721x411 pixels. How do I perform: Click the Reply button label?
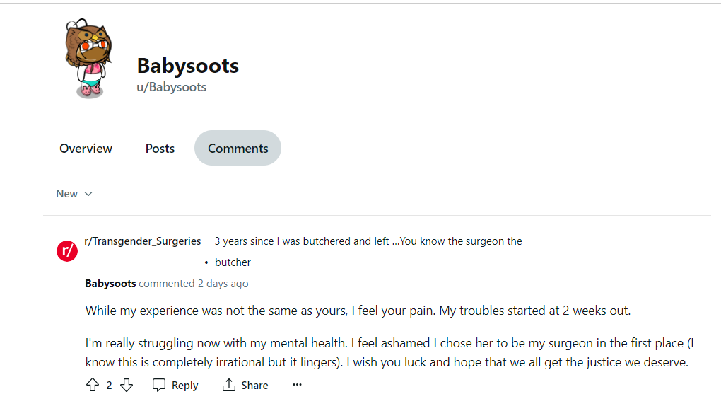click(x=184, y=386)
